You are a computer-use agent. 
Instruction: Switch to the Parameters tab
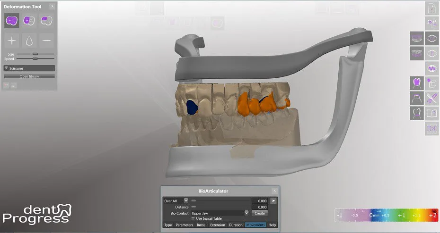click(x=184, y=225)
